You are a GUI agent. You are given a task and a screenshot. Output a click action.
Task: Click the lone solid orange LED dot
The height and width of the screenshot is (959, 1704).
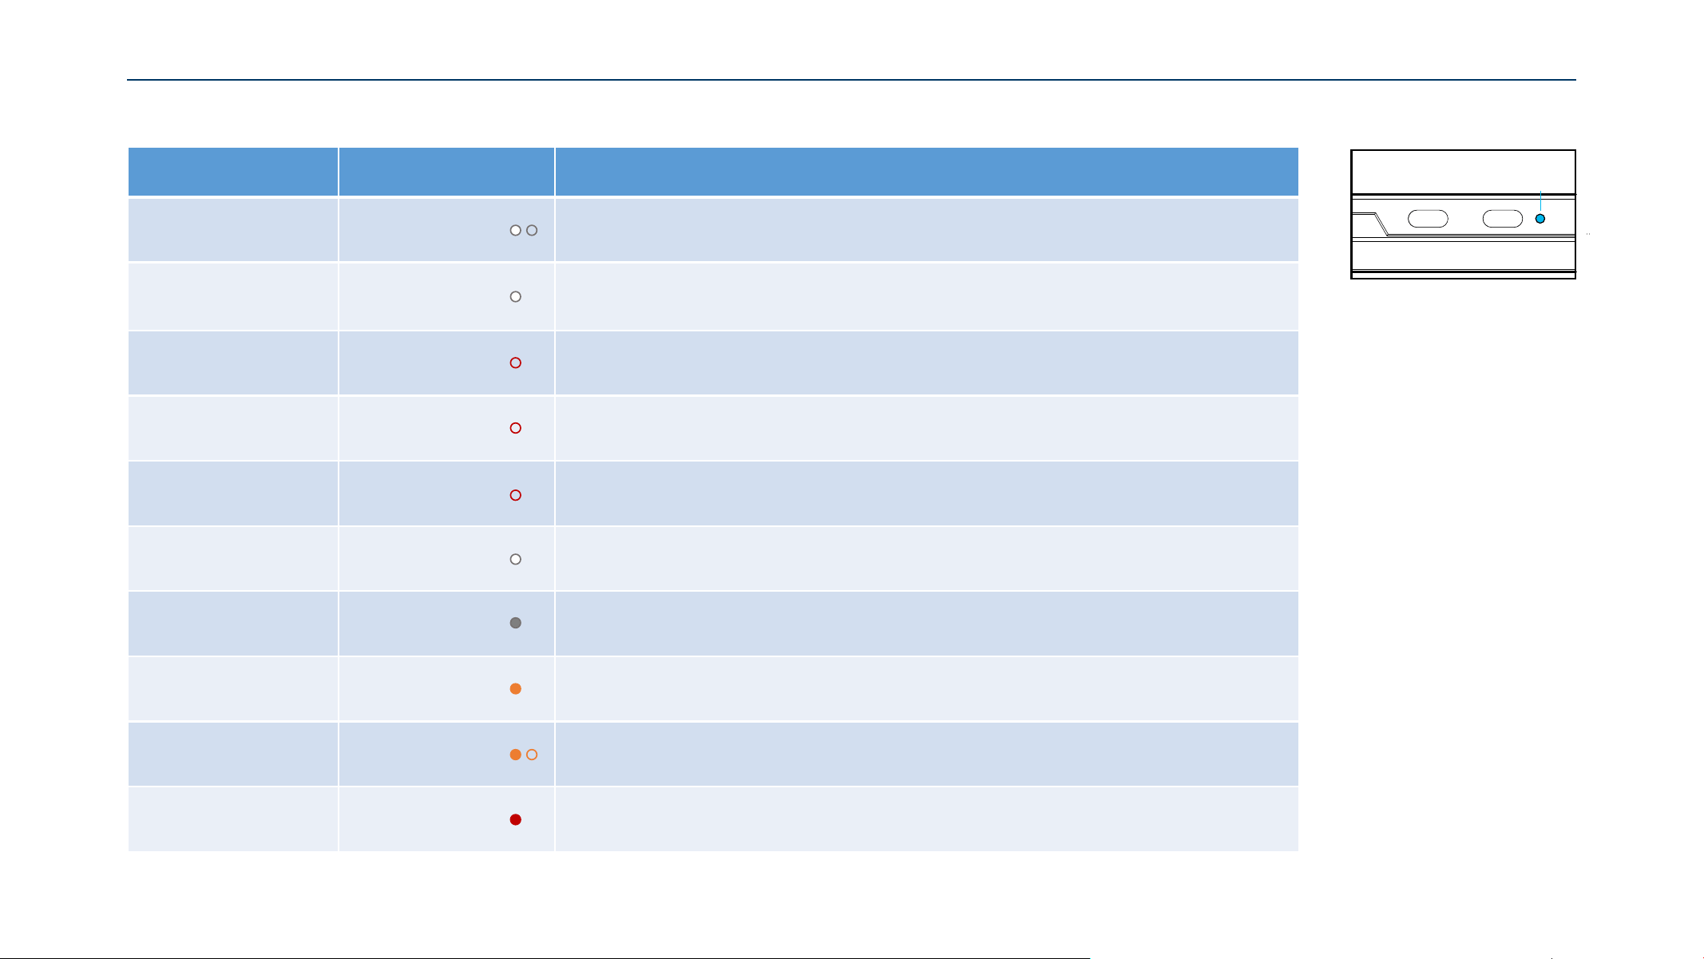tap(516, 688)
